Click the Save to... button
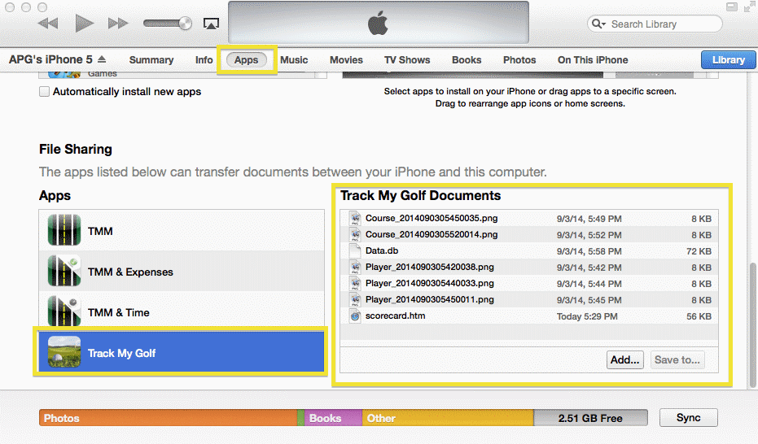This screenshot has width=758, height=444. click(677, 360)
